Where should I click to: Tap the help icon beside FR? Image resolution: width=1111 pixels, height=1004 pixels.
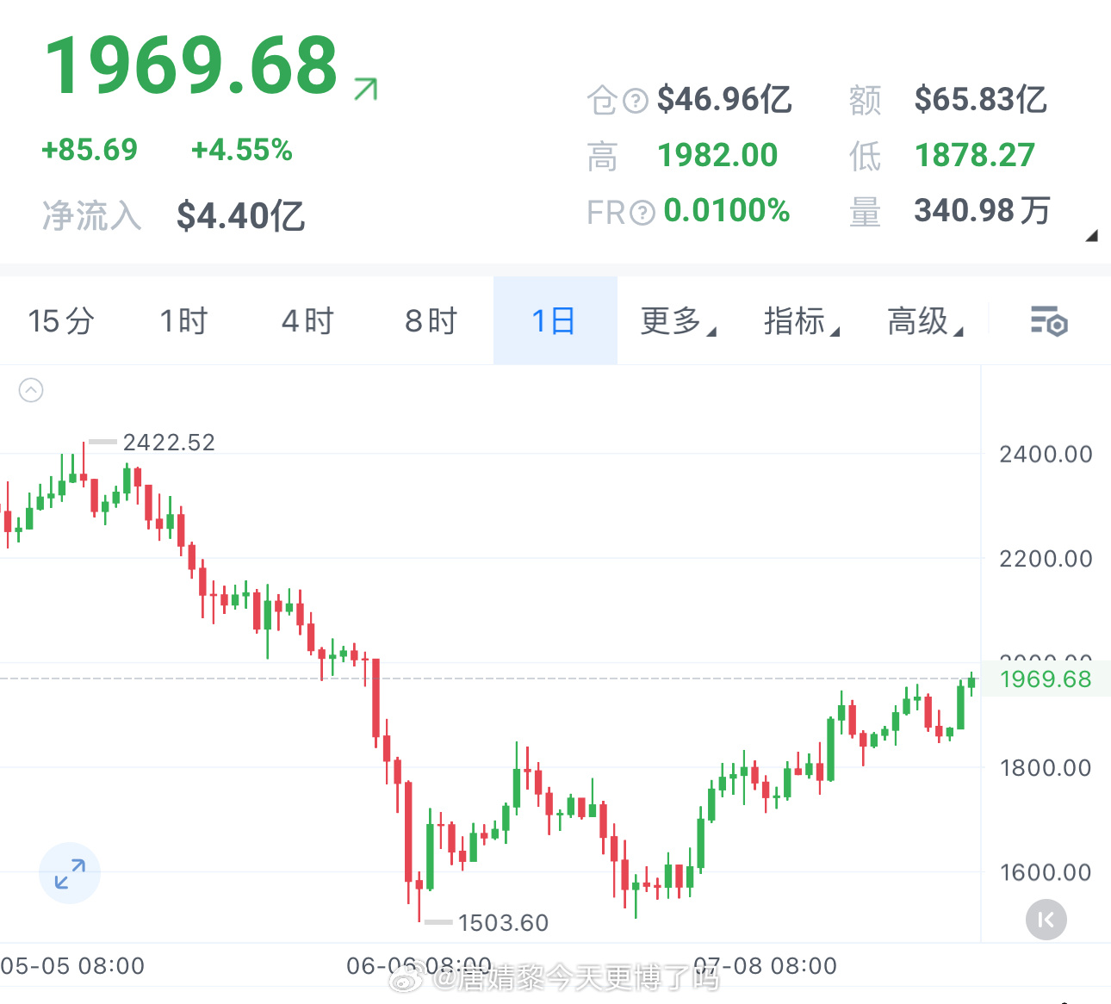(642, 213)
